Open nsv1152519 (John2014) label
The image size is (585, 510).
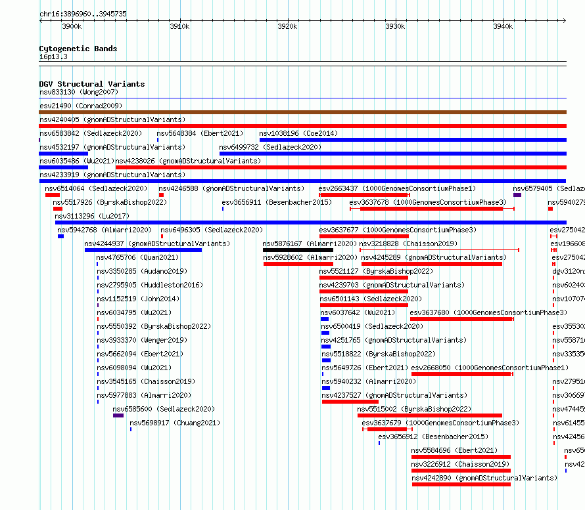coord(138,299)
